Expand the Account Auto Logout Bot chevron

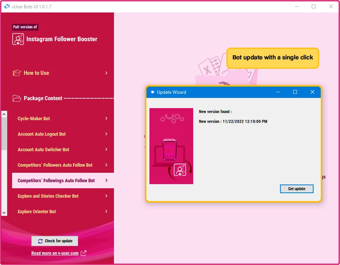click(106, 134)
